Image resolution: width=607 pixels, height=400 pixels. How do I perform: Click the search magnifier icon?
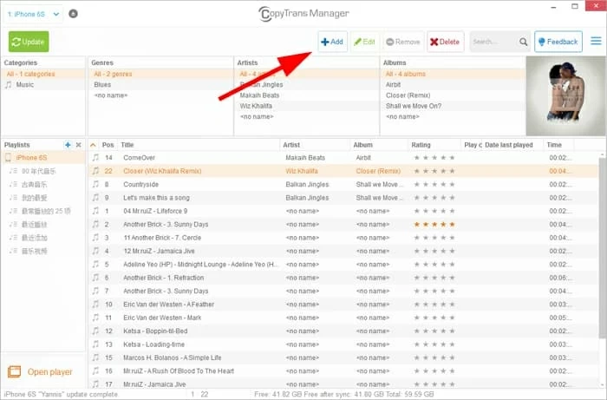(524, 42)
